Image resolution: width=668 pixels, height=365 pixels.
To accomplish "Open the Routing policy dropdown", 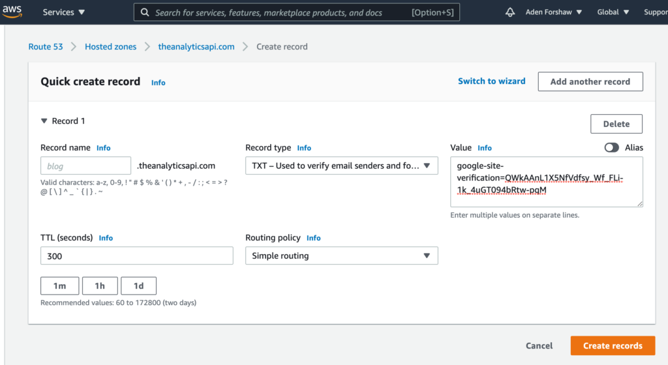I will (341, 256).
